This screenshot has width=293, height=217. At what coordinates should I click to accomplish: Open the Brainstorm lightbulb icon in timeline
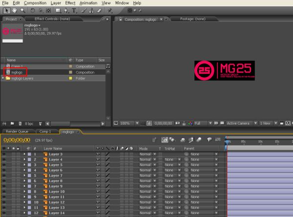click(x=209, y=140)
